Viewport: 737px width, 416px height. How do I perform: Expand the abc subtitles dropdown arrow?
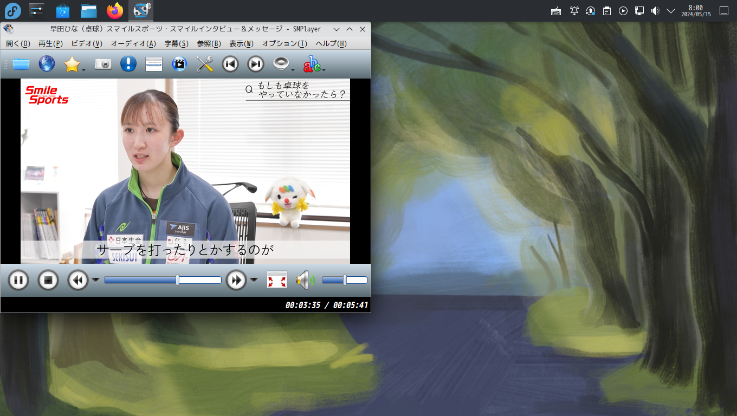(324, 69)
